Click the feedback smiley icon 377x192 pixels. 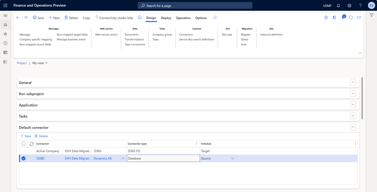click(x=140, y=18)
